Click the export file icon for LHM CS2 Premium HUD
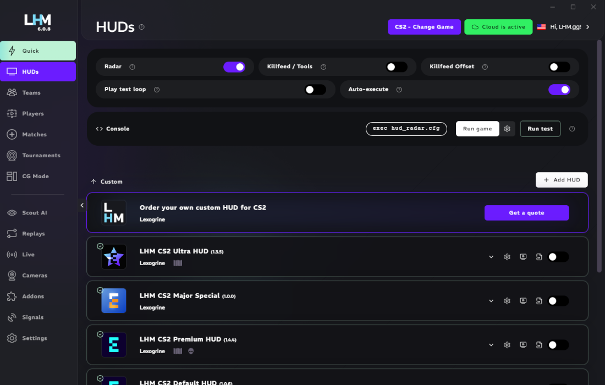This screenshot has width=605, height=385. tap(538, 345)
